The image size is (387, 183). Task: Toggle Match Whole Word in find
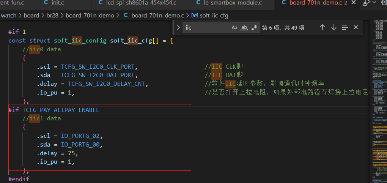[x=244, y=28]
